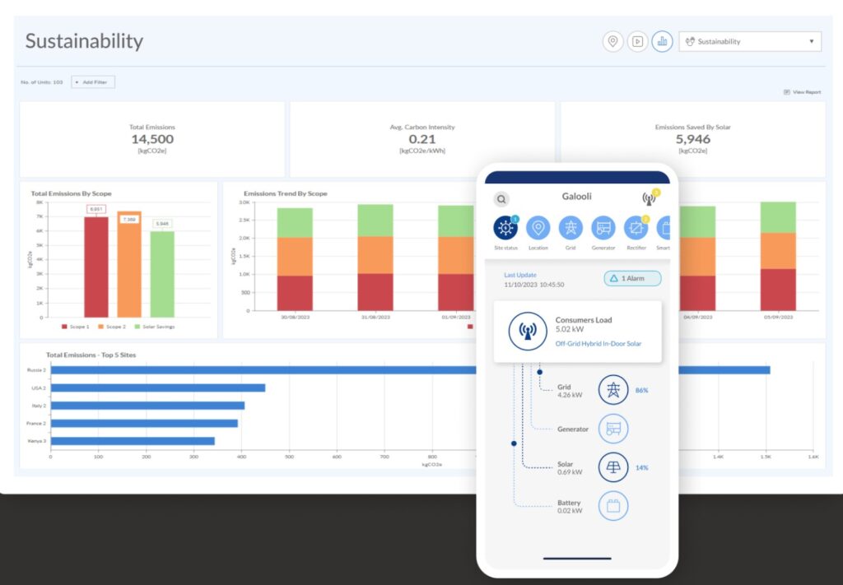Select the Generator icon in mobile app
843x585 pixels.
(x=603, y=228)
